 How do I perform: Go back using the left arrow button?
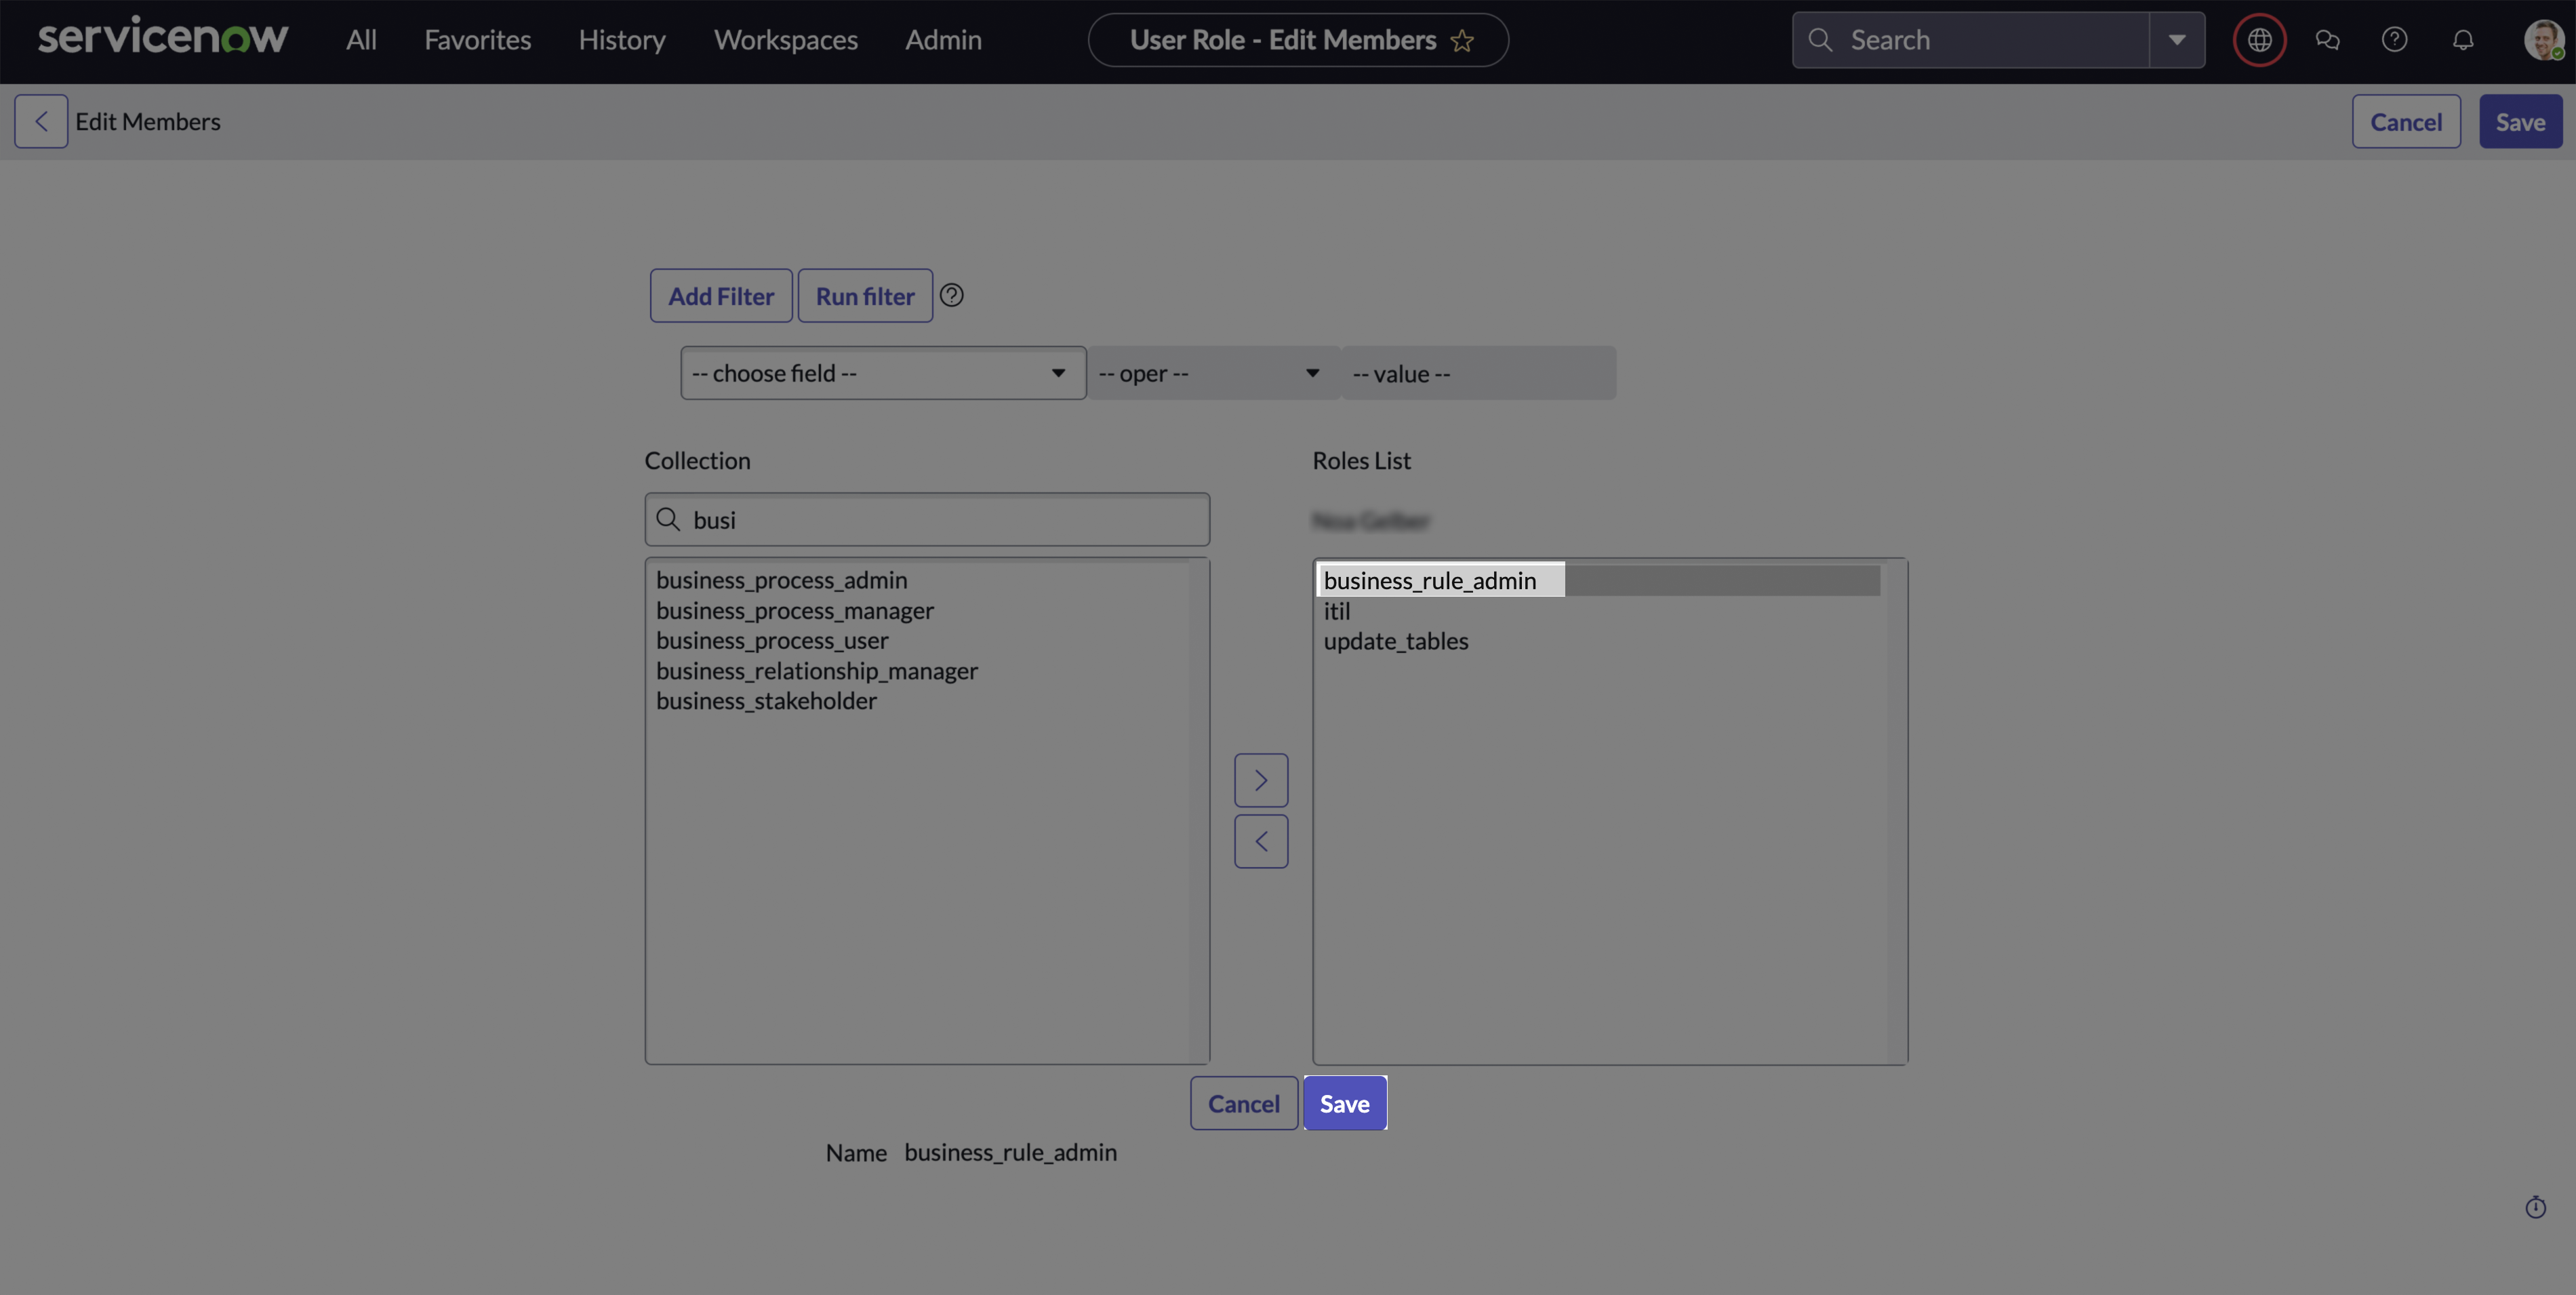[41, 121]
